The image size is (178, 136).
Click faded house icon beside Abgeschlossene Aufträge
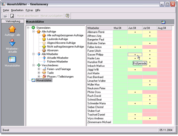[44, 43]
